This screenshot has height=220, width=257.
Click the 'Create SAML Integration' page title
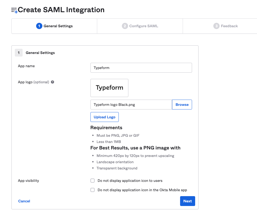(x=61, y=10)
